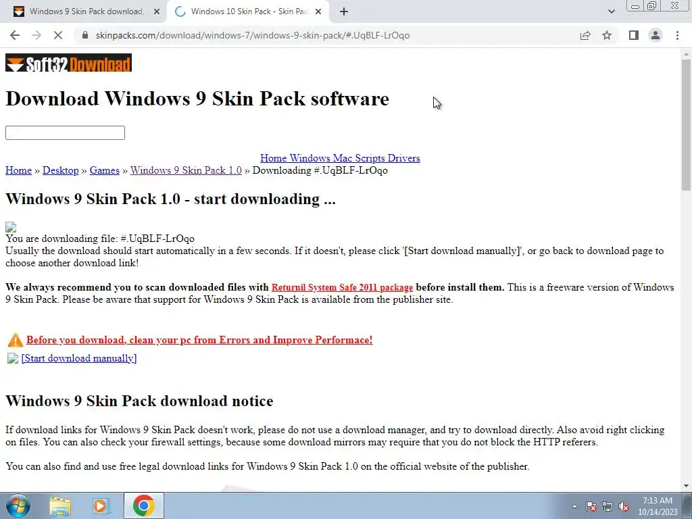692x519 pixels.
Task: Click the scrollbar up arrow
Action: tap(686, 54)
